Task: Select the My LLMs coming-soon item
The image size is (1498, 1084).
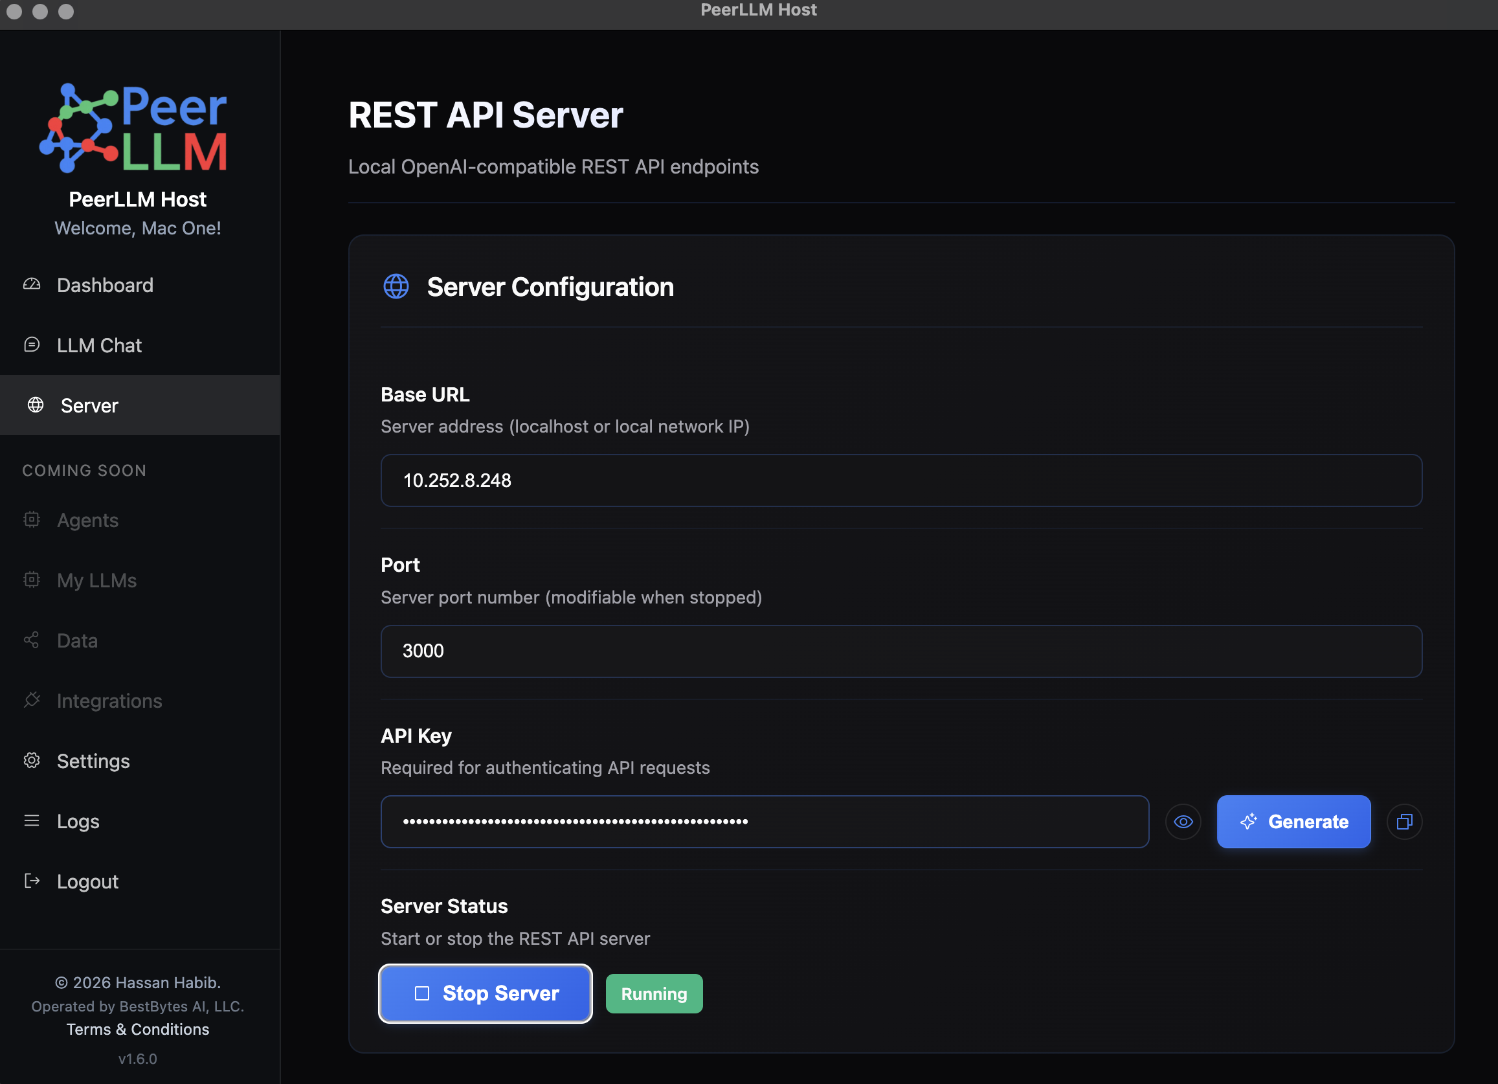Action: 140,580
